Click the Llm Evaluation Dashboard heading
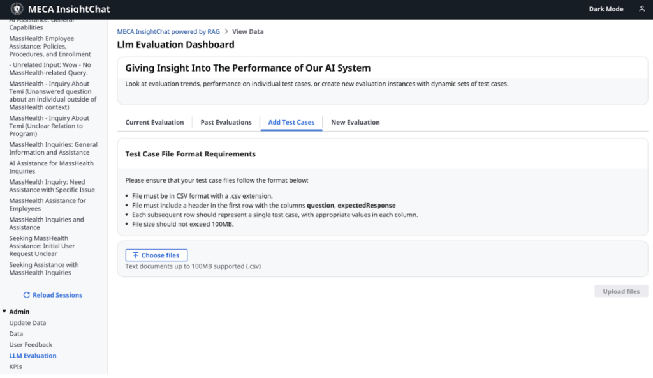 176,45
